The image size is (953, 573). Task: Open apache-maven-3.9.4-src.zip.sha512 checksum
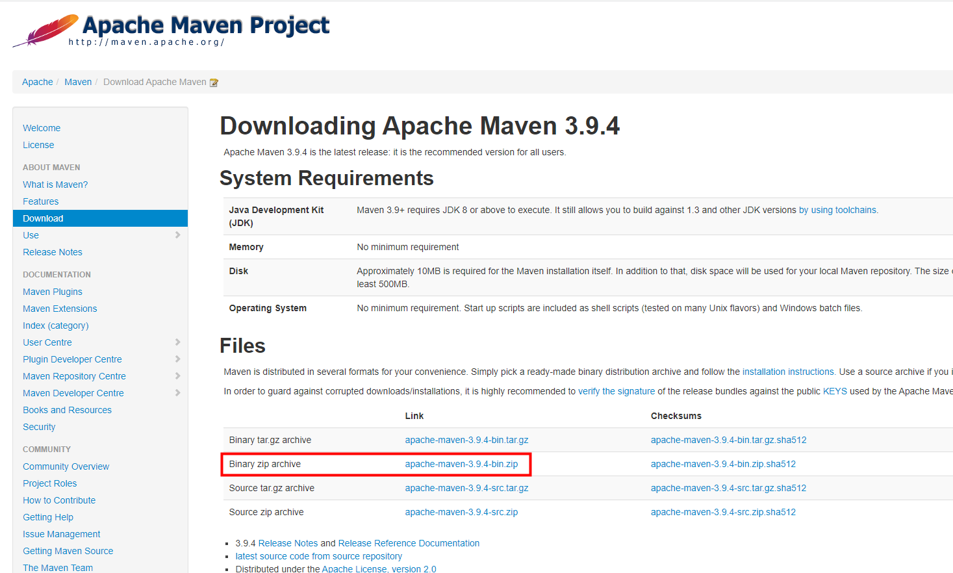click(723, 512)
